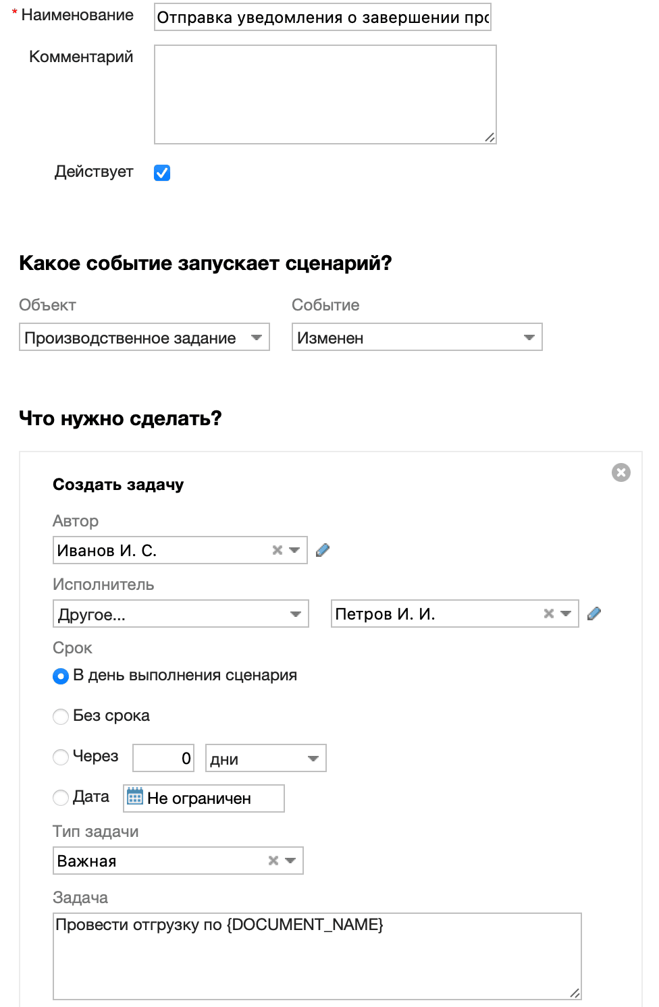Viewport: 659px width, 1007px height.
Task: Select the Через radio button
Action: [60, 757]
